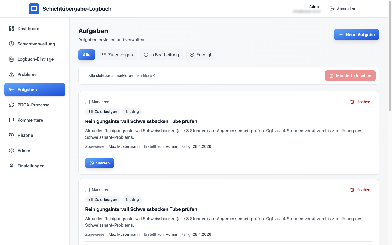Tick Markieren checkbox on second task card
392x245 pixels.
tap(87, 190)
